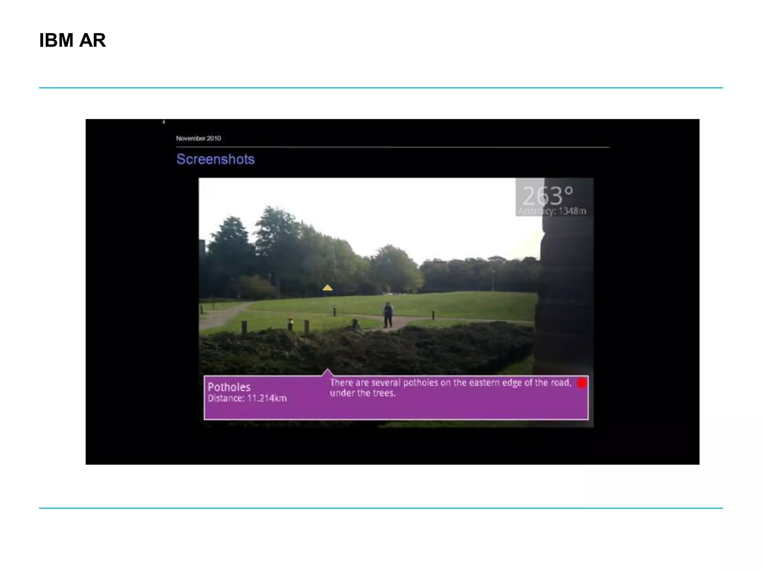762x572 pixels.
Task: Click the pointer notch atop purple panel
Action: pyautogui.click(x=327, y=372)
